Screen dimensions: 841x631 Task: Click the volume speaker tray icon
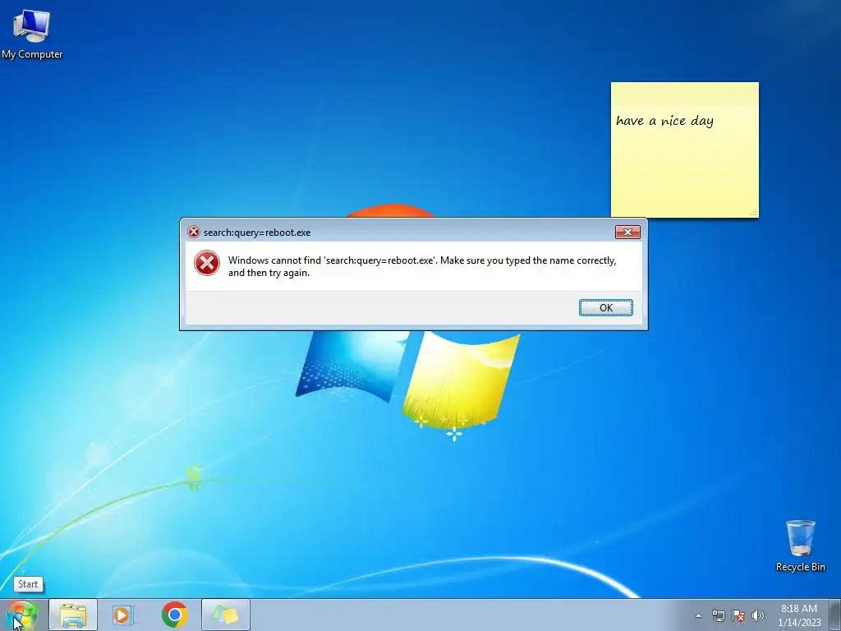[757, 615]
